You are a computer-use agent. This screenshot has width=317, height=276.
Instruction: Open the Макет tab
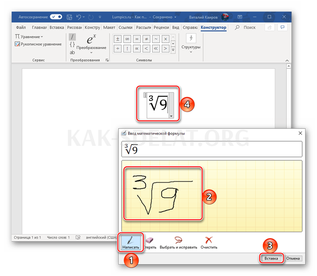[109, 27]
